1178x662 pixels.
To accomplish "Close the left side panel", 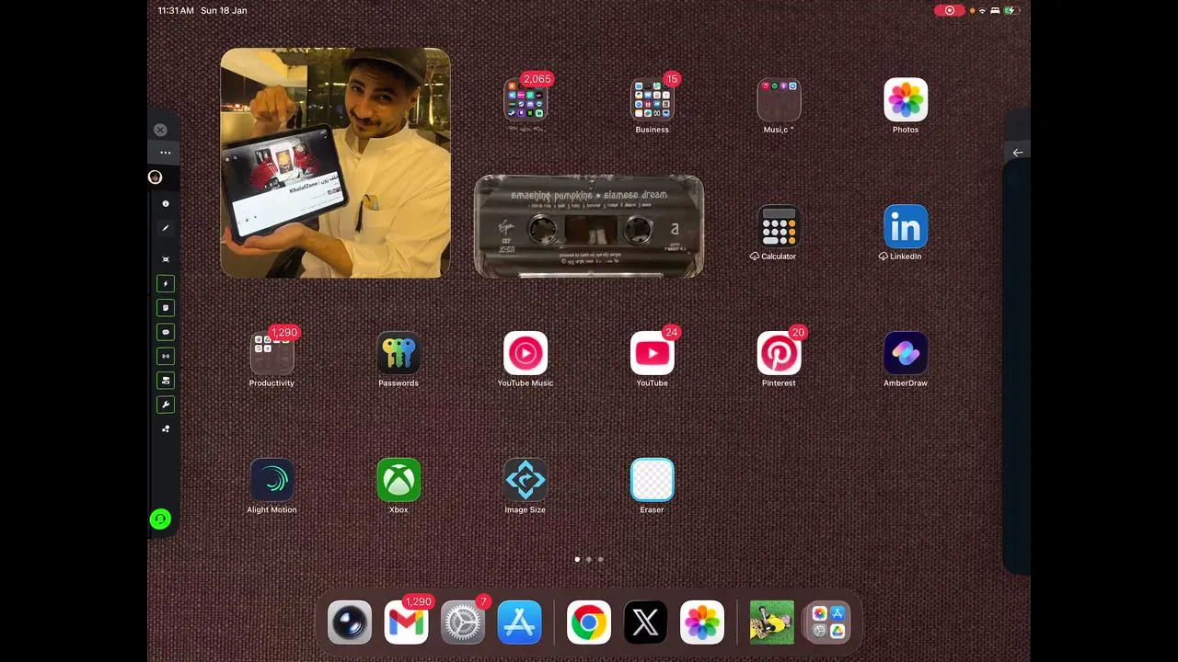I will (x=160, y=130).
